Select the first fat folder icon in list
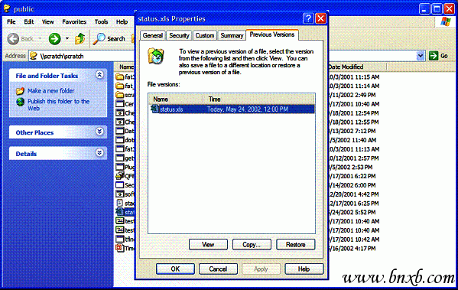458x290 pixels. [120, 77]
